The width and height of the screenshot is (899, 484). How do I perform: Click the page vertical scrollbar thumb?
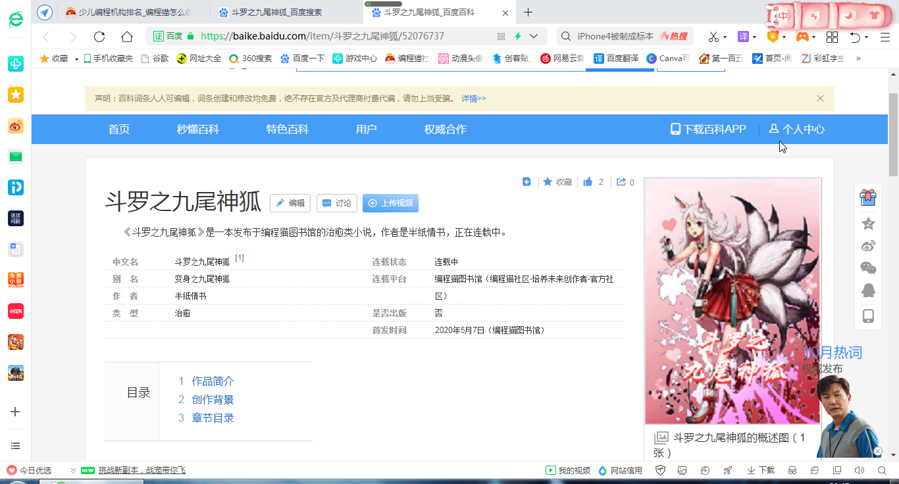point(893,135)
